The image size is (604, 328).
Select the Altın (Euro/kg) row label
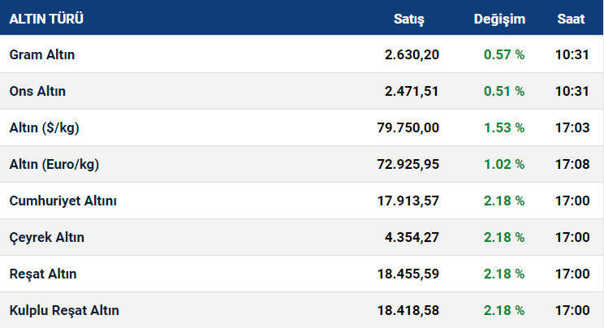pyautogui.click(x=54, y=164)
